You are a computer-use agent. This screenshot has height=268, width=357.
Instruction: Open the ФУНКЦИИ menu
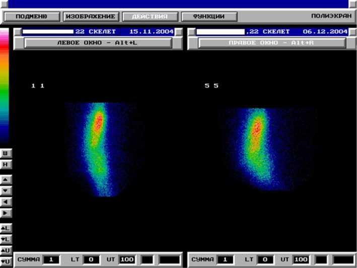(x=209, y=17)
